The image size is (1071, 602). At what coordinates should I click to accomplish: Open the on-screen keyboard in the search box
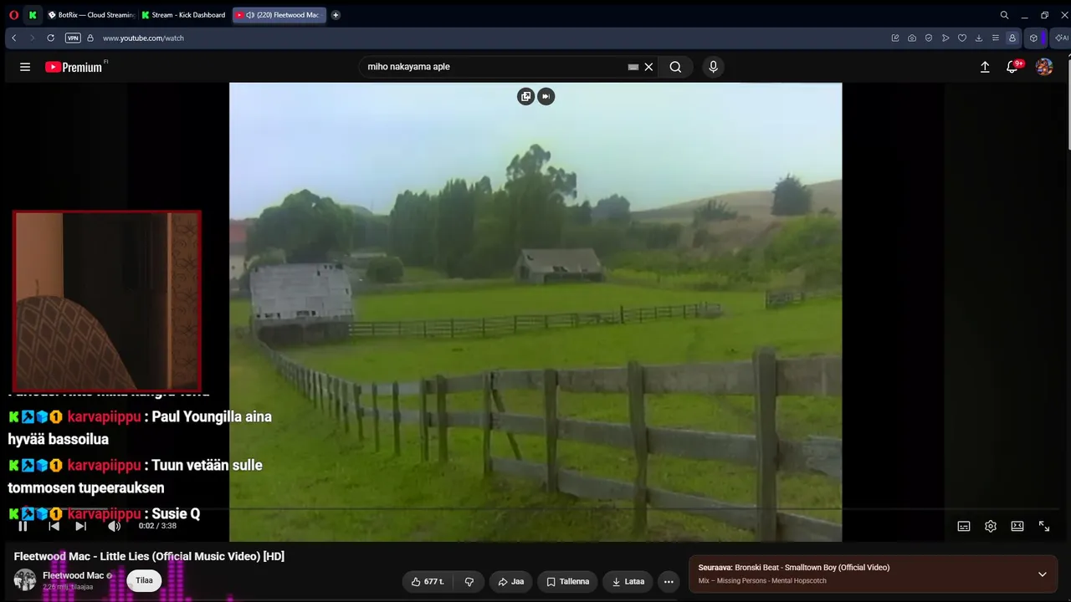coord(633,67)
